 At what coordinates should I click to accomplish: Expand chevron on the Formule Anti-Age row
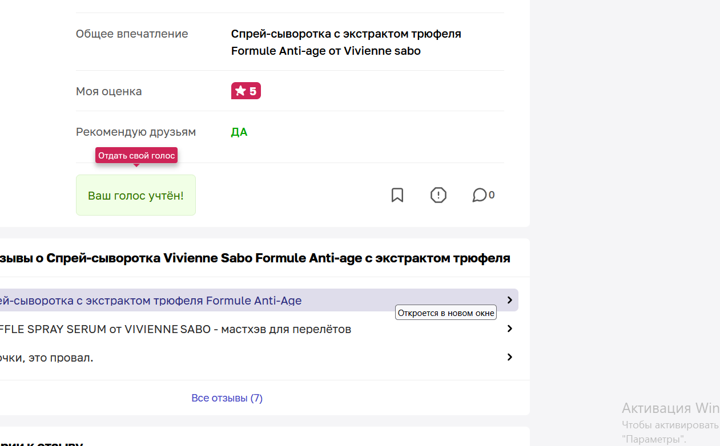[x=510, y=300]
